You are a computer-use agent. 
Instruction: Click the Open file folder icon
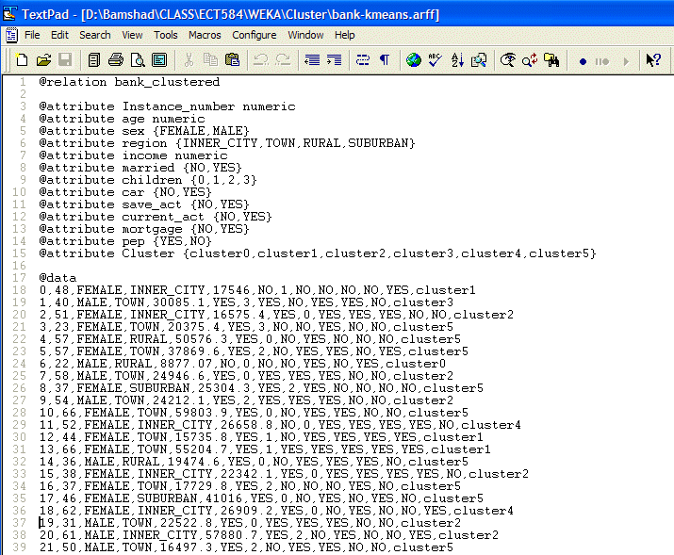[x=43, y=60]
